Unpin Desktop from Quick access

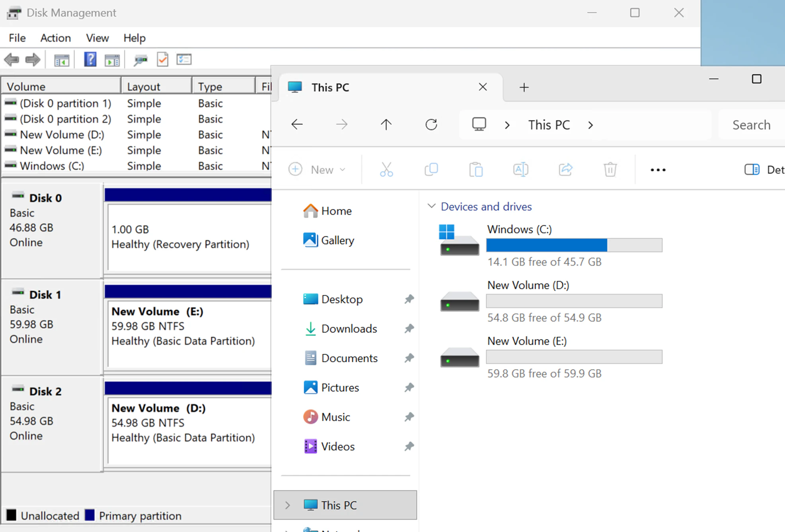pos(409,299)
